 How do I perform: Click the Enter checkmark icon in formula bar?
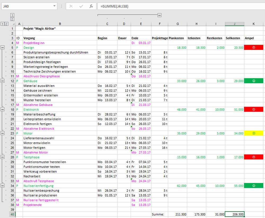[81, 6]
